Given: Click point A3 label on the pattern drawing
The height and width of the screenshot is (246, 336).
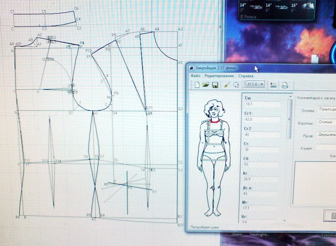Looking at the screenshot, I should pos(180,29).
